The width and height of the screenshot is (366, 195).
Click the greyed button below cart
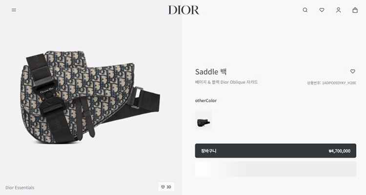291,169
